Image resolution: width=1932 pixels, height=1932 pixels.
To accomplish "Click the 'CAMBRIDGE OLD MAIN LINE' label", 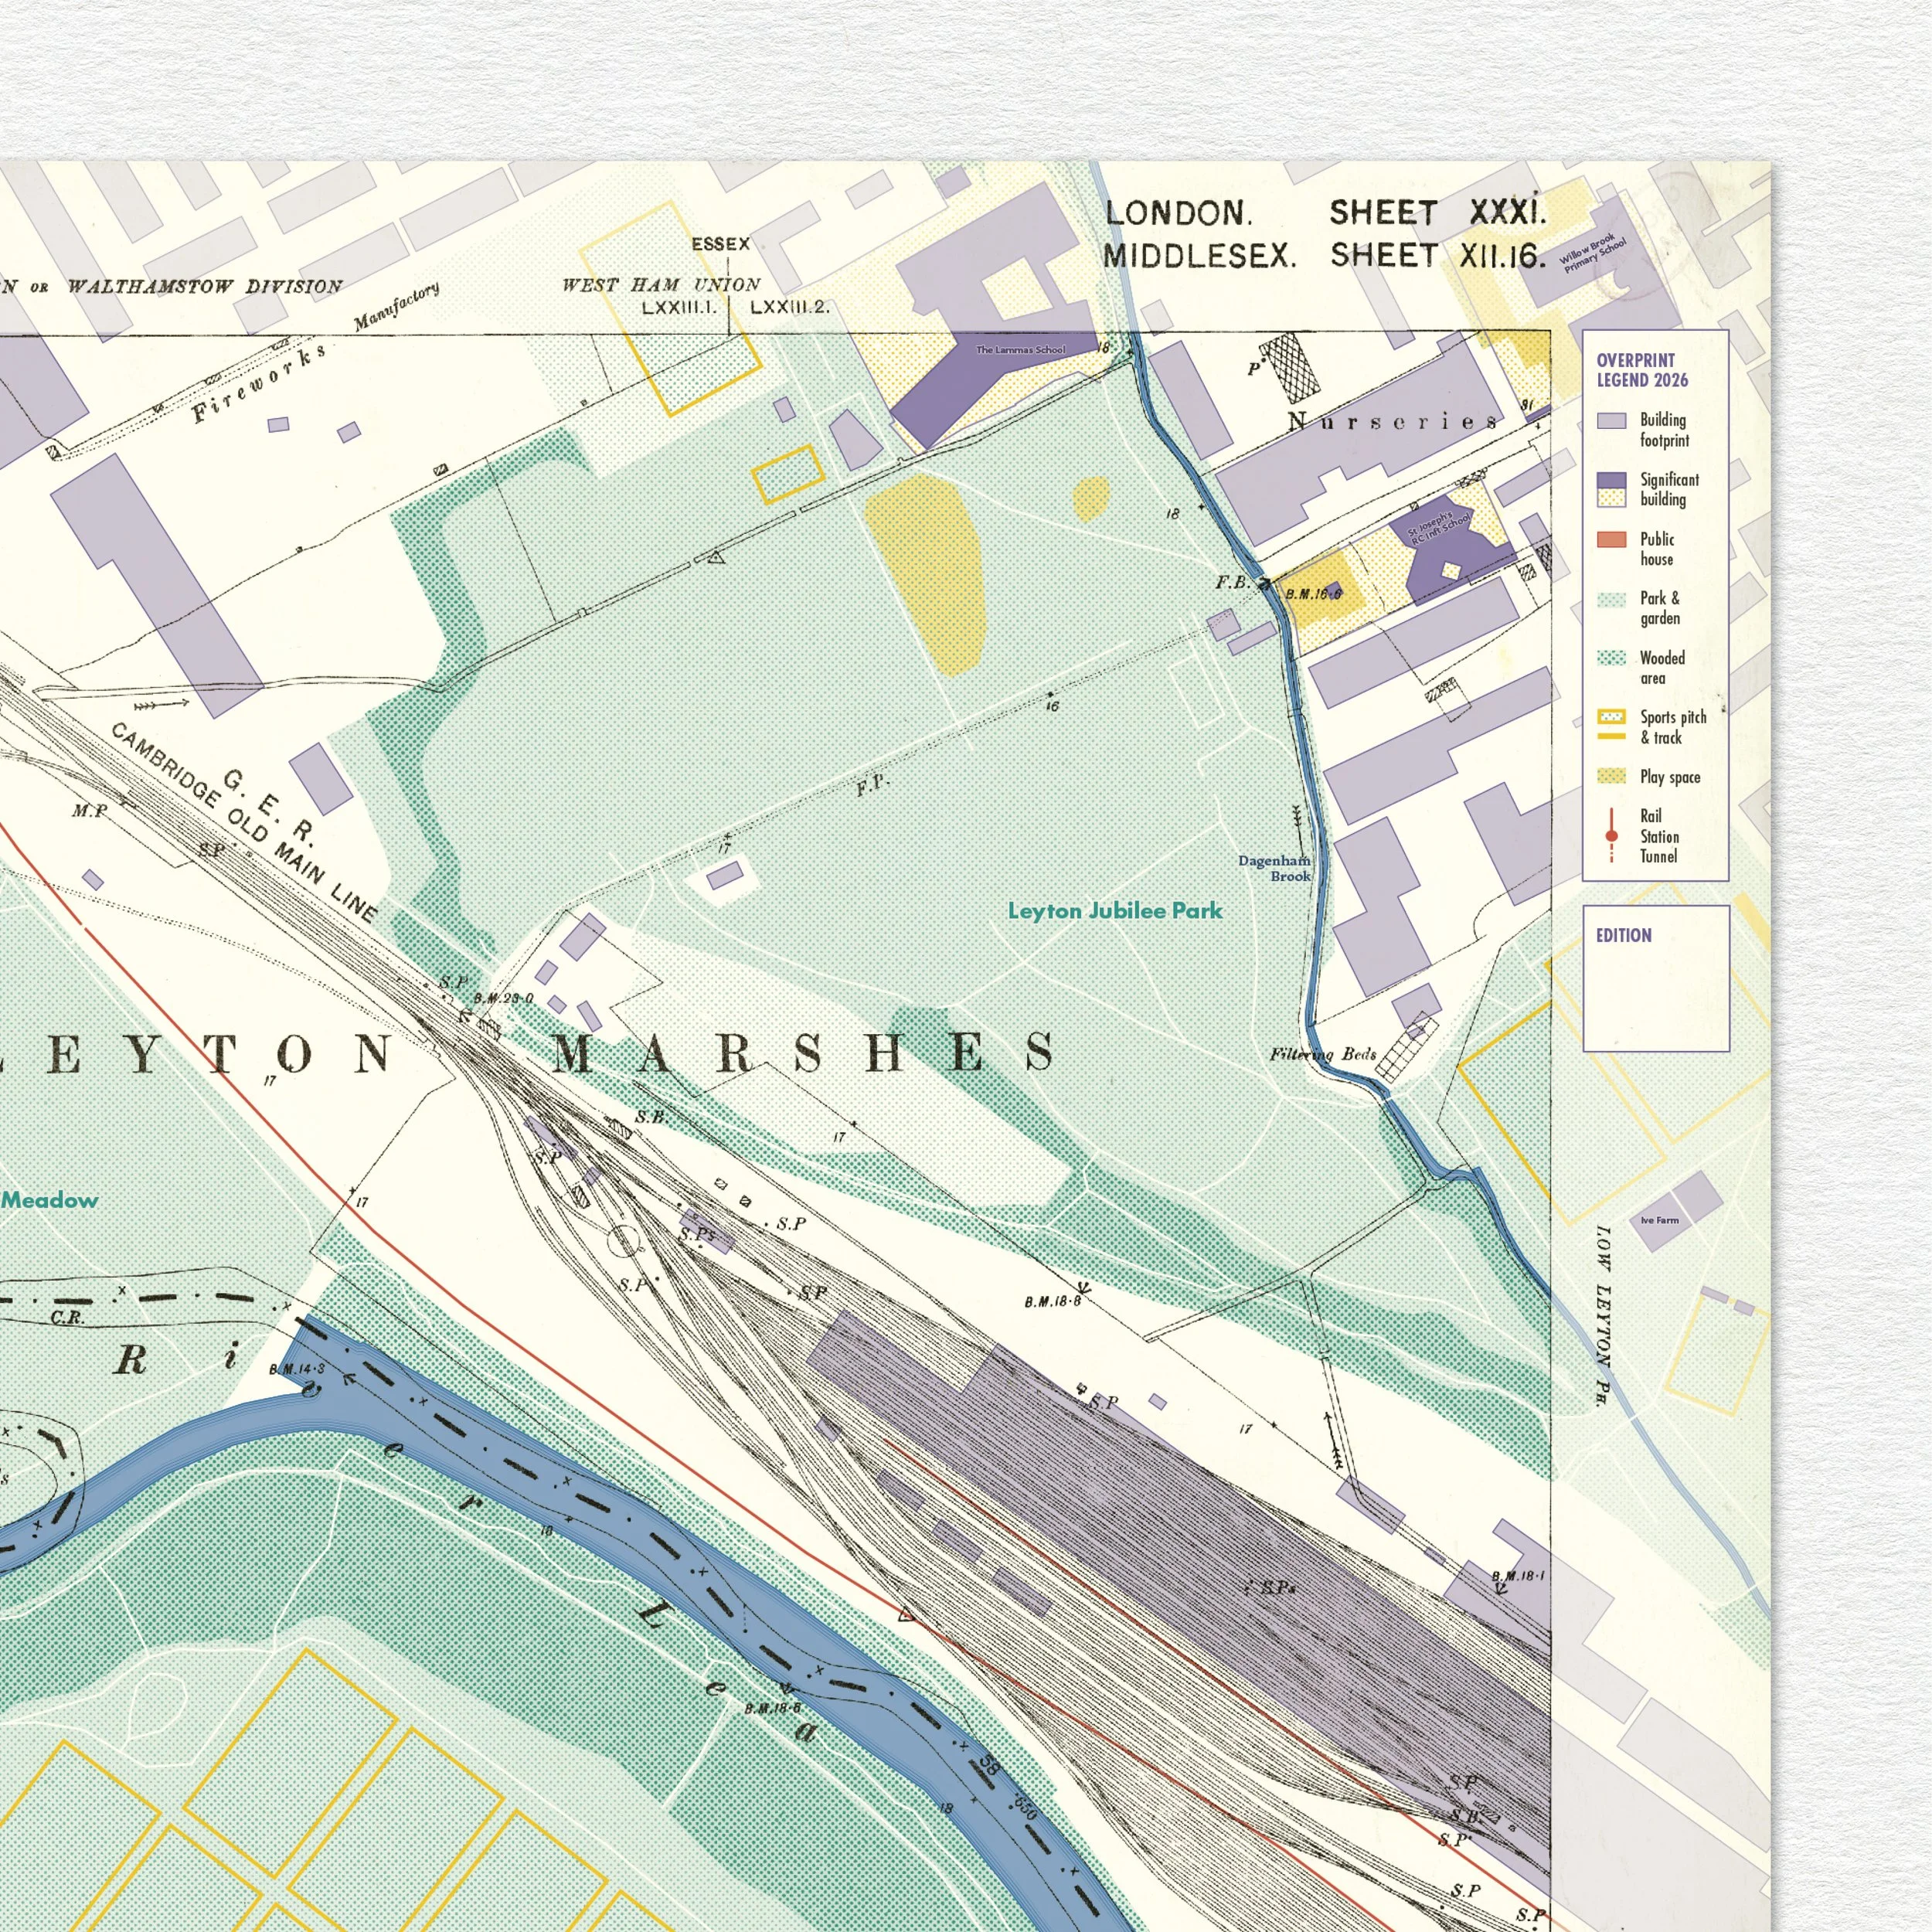I will pyautogui.click(x=244, y=822).
